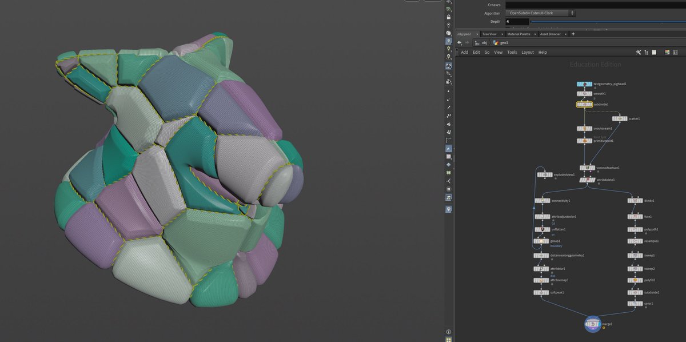Select the polyfill1 node
686x342 pixels.
(x=635, y=280)
